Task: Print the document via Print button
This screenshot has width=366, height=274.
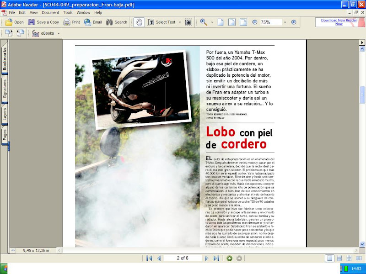Action: point(72,22)
